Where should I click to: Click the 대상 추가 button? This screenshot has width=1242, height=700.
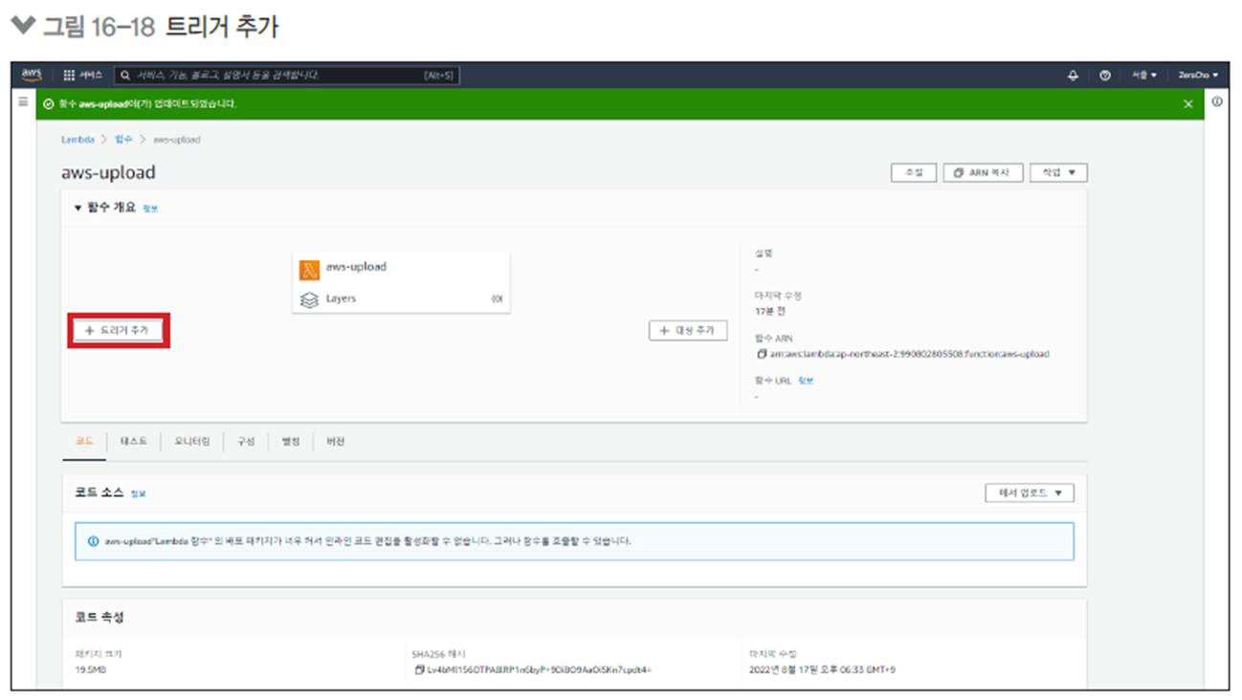[688, 331]
